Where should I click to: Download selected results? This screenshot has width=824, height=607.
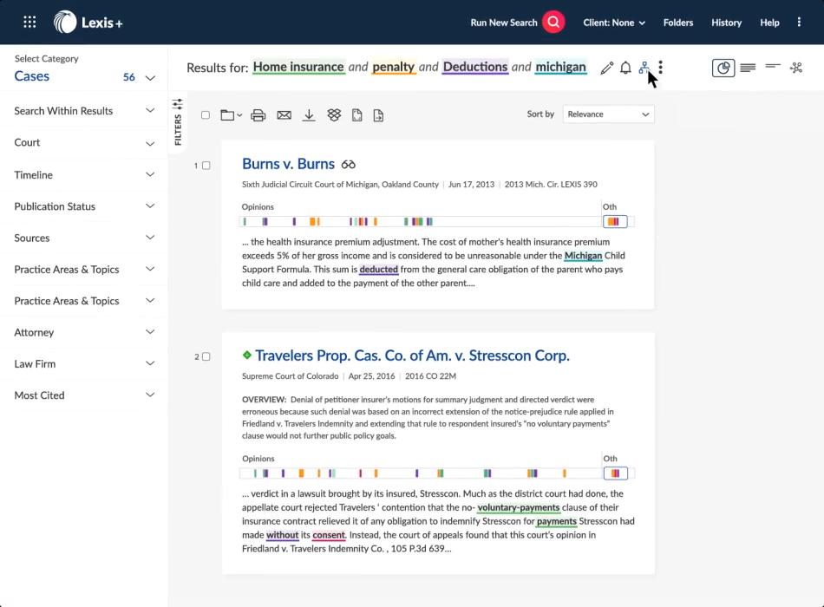[309, 115]
